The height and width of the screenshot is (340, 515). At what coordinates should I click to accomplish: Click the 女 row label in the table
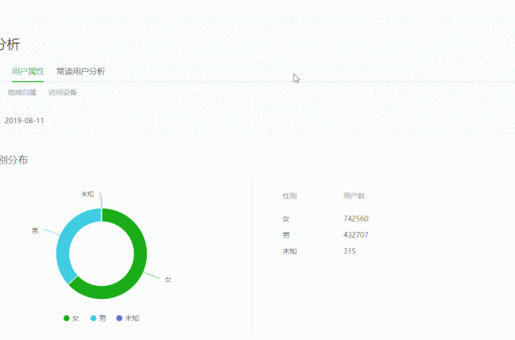click(x=286, y=218)
